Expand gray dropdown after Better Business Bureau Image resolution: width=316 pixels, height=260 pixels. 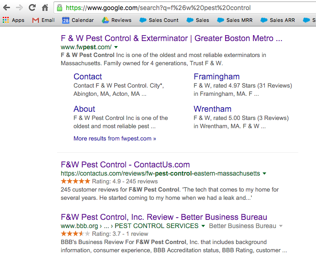click(x=281, y=226)
